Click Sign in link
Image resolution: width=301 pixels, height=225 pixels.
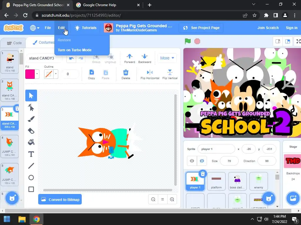click(x=292, y=28)
